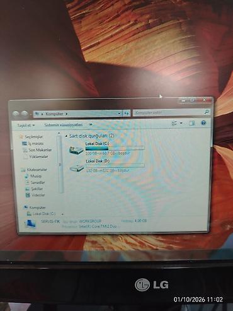233x311 pixels.
Task: Click the star icon beside Seçilmişlər
Action: 21,137
